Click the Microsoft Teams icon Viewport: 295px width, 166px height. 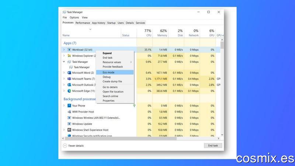69,79
